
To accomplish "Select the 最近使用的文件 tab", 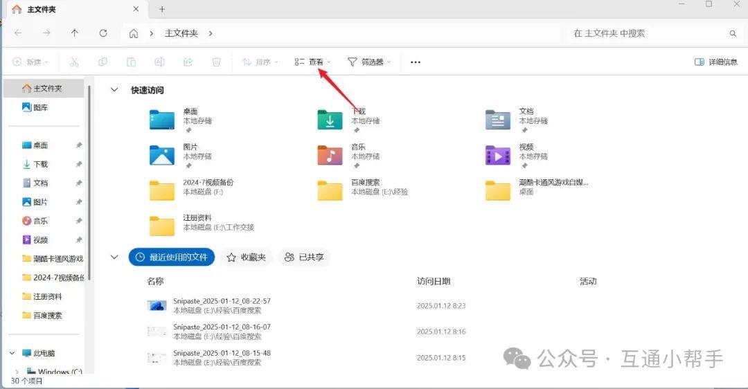I will point(172,257).
